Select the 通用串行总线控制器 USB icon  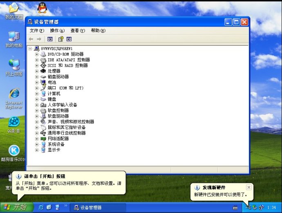tap(43, 133)
